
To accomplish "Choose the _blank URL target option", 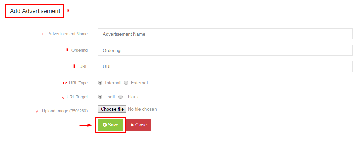I will click(x=121, y=97).
